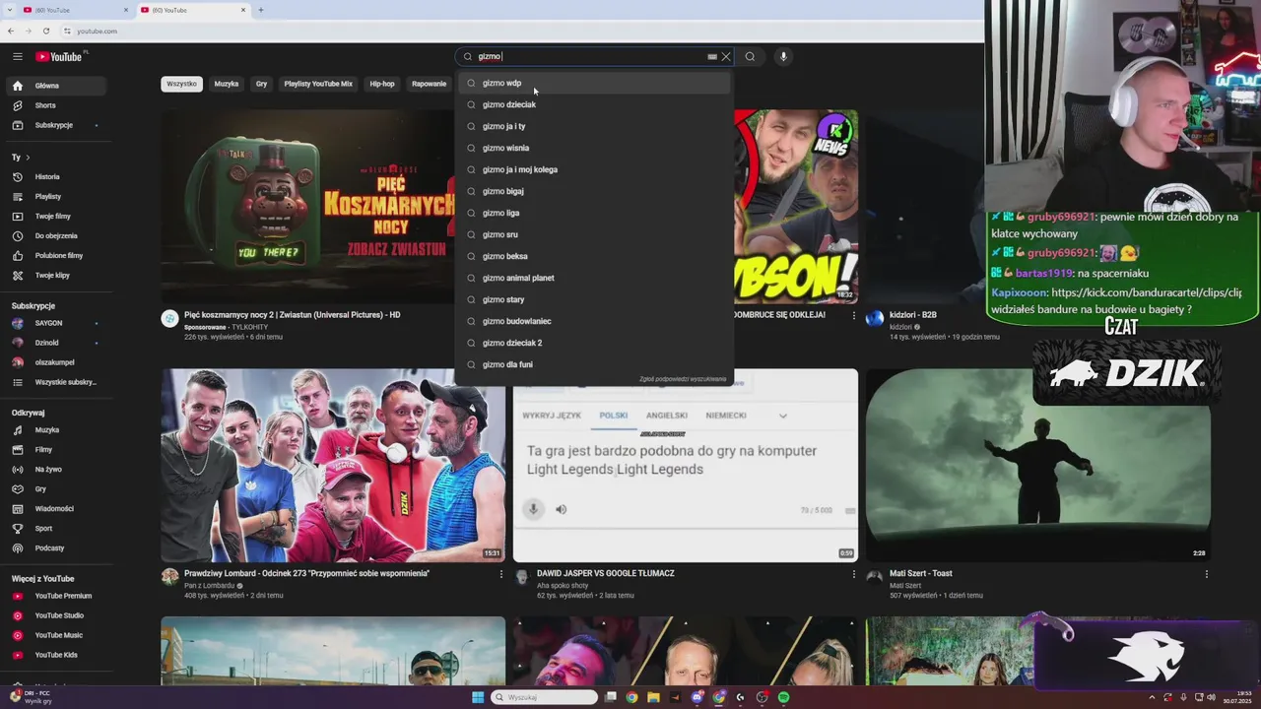Choose suggestion gizmo wisnia
The height and width of the screenshot is (709, 1261).
click(x=593, y=148)
